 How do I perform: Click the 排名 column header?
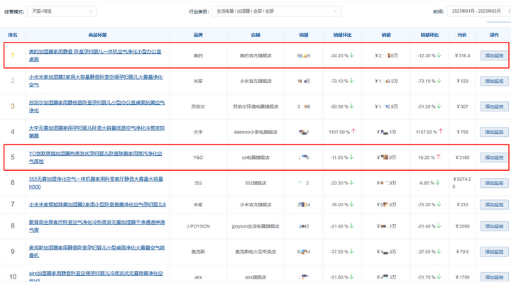point(13,35)
